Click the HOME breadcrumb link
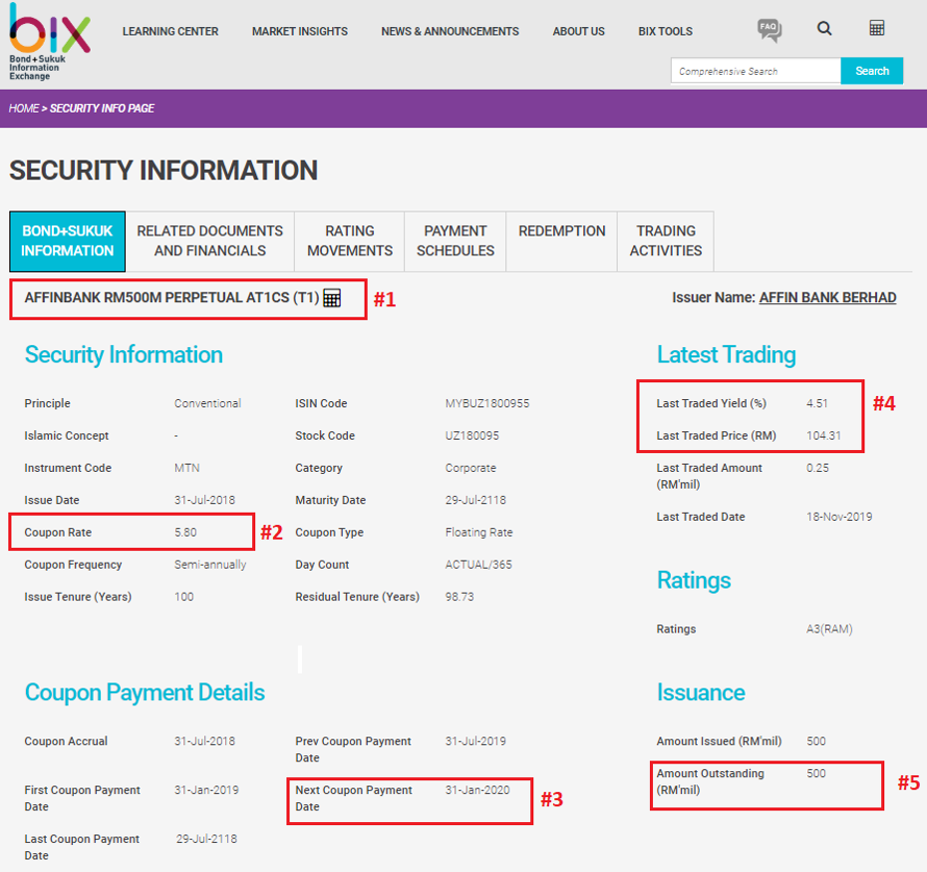927x872 pixels. click(24, 108)
